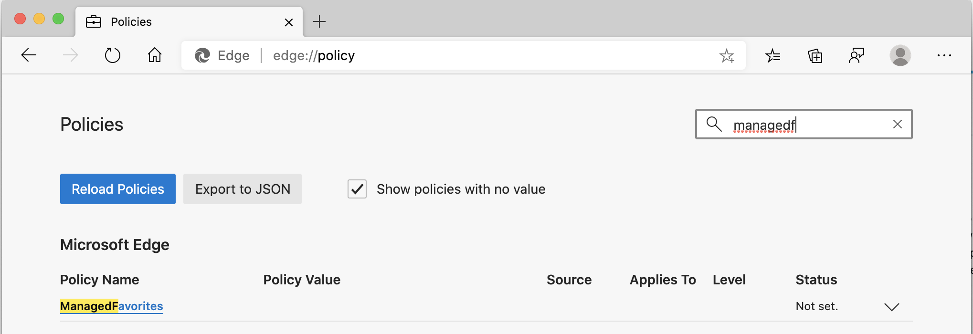
Task: Open the browser home page
Action: [154, 55]
